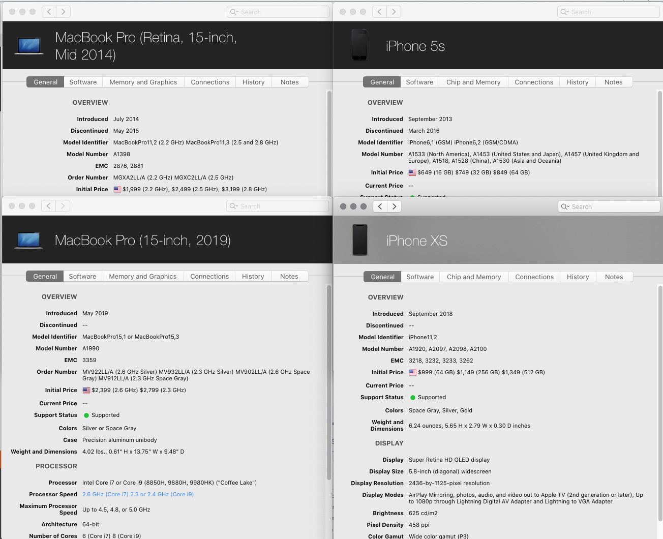Focus the search field in iPhone 5s window
Image resolution: width=663 pixels, height=539 pixels.
coord(609,12)
